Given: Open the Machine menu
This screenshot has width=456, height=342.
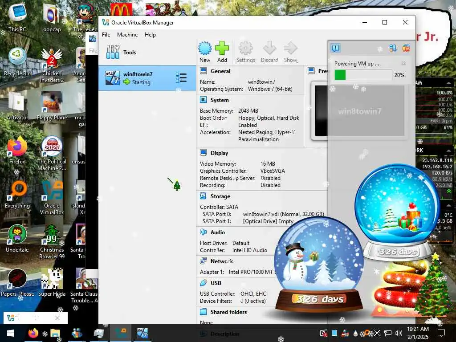Looking at the screenshot, I should click(x=127, y=35).
